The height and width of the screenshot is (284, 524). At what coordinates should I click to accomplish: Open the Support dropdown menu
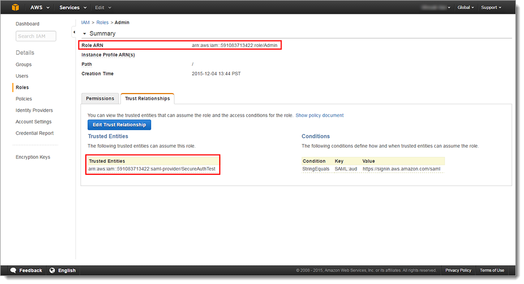(491, 7)
